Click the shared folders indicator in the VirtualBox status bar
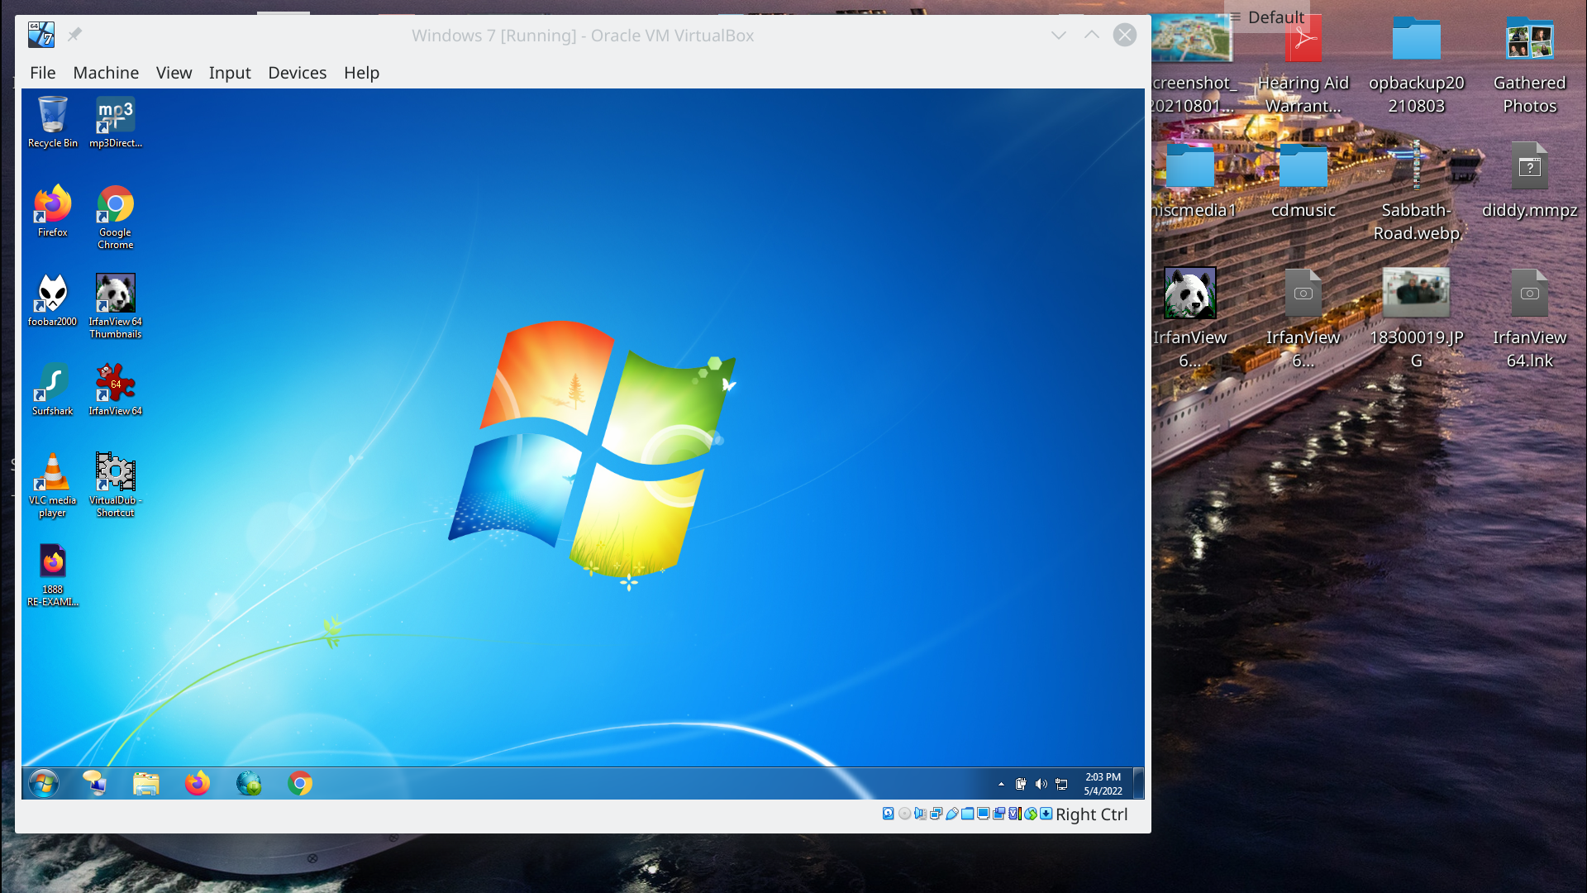Viewport: 1587px width, 893px height. [x=967, y=814]
